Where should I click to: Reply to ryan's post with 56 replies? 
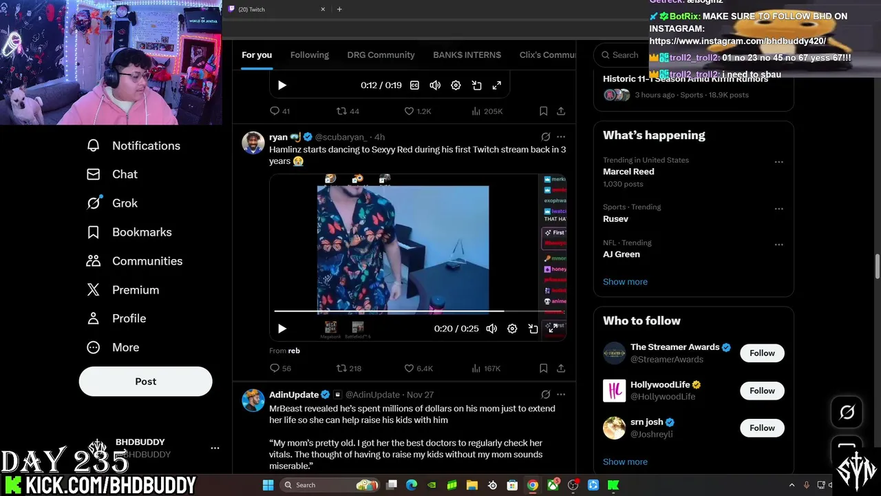tap(280, 369)
